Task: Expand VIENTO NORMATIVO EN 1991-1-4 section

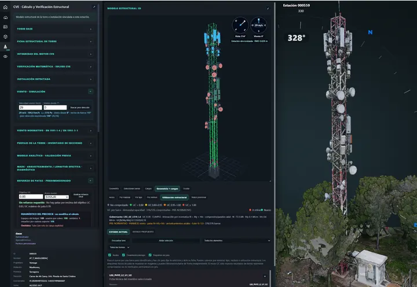Action: click(54, 130)
